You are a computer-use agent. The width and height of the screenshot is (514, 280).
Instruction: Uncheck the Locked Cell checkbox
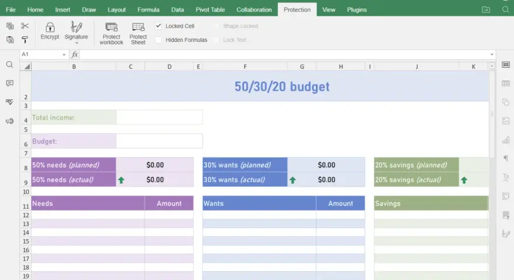(158, 26)
